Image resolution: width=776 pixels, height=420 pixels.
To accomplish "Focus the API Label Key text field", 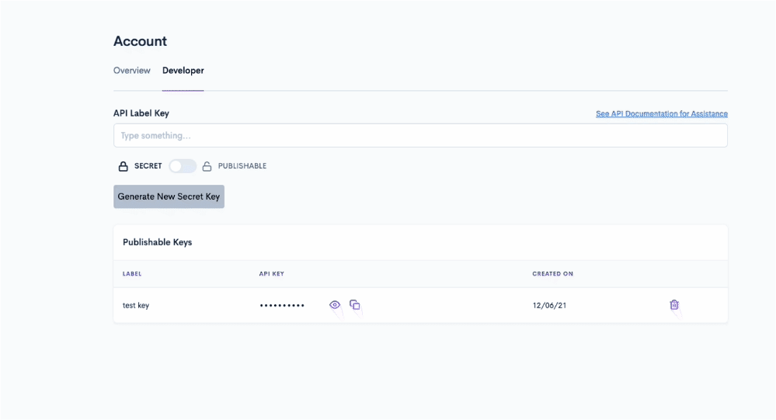I will (420, 136).
